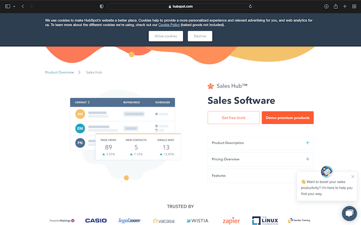
Task: Click the SCHEDULED column header
Action: [x=162, y=102]
